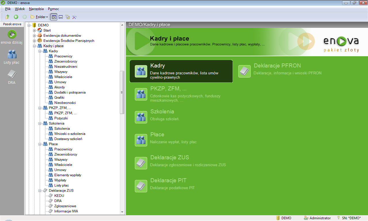The image size is (368, 221).
Task: Open Dostawcy szkoleń tree item
Action: point(68,139)
